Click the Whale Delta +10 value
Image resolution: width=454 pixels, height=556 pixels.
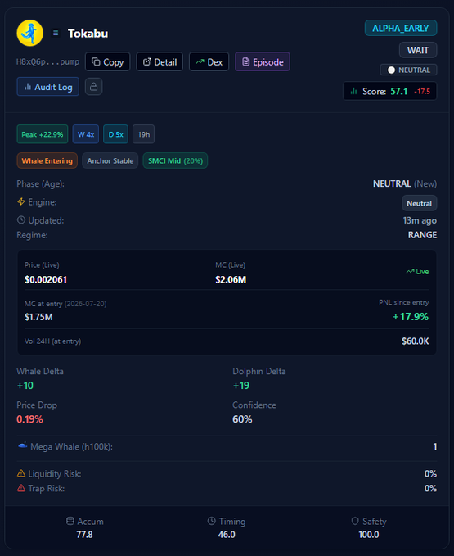point(25,386)
